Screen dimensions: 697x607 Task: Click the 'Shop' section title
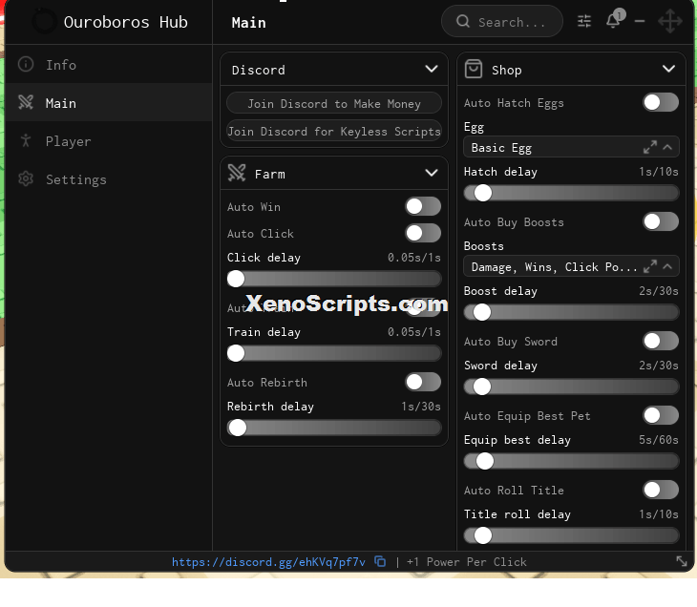(x=507, y=70)
